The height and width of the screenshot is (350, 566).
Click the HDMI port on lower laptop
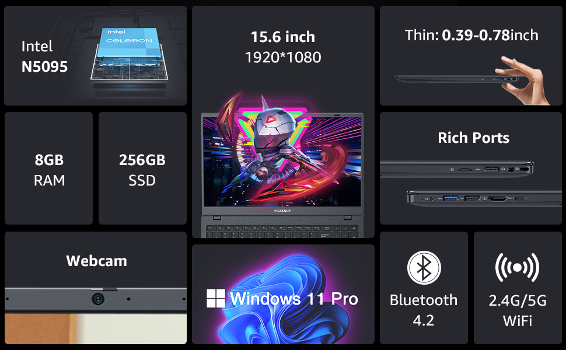498,198
